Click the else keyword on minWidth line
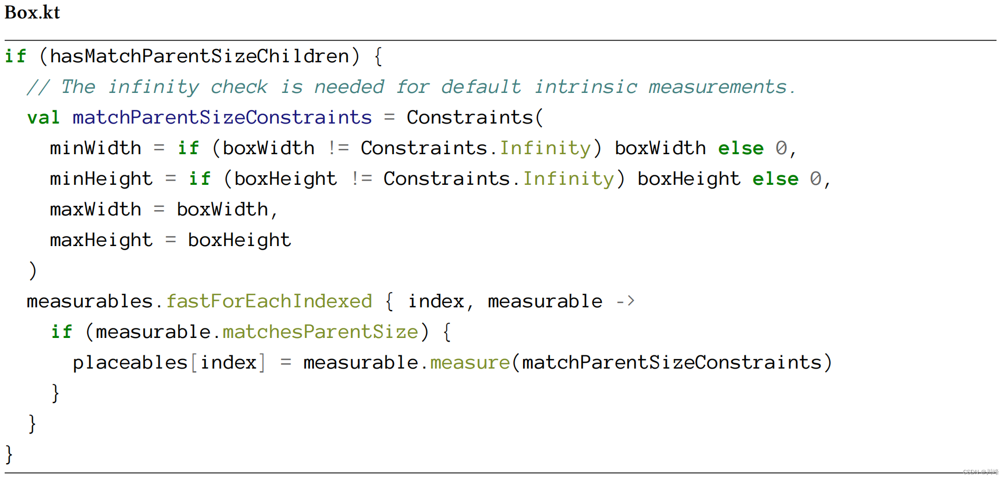This screenshot has height=480, width=1007. pos(741,148)
